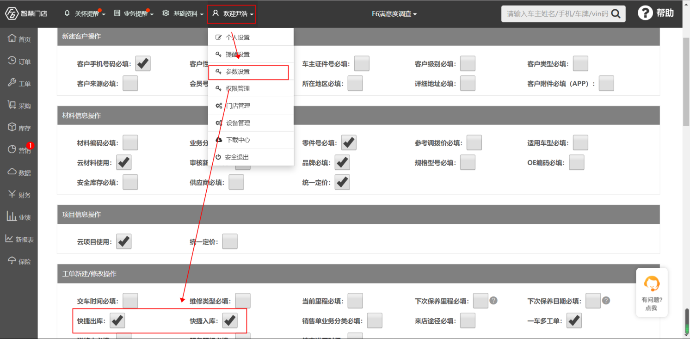Open 数据 cloud icon in sidebar
This screenshot has height=339, width=690.
(12, 172)
